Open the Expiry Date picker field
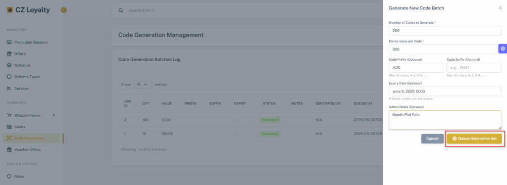This screenshot has height=185, width=507. click(445, 92)
